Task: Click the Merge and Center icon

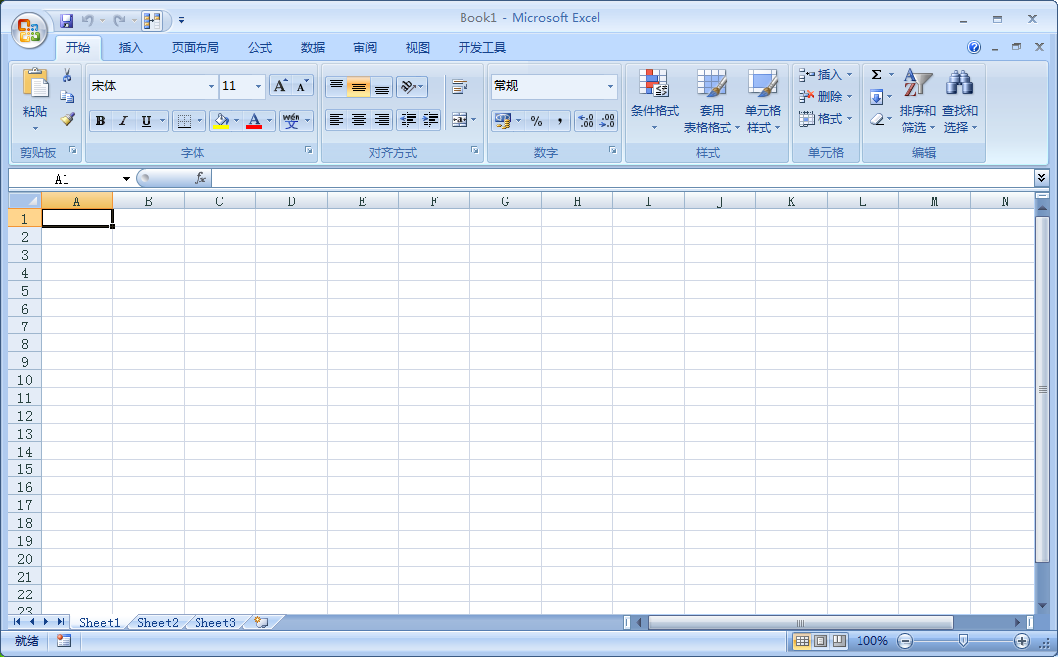Action: [460, 120]
